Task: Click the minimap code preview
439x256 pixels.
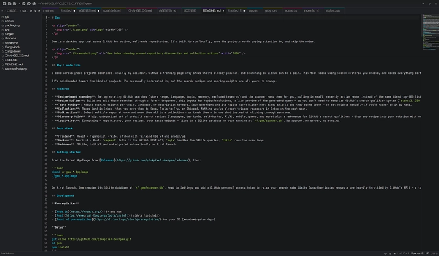Action: coord(430,32)
